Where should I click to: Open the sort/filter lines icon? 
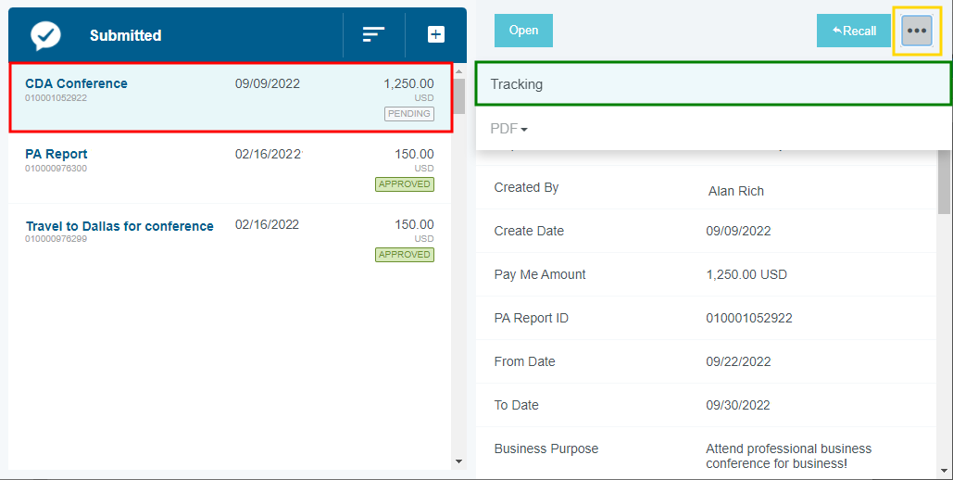(x=373, y=35)
